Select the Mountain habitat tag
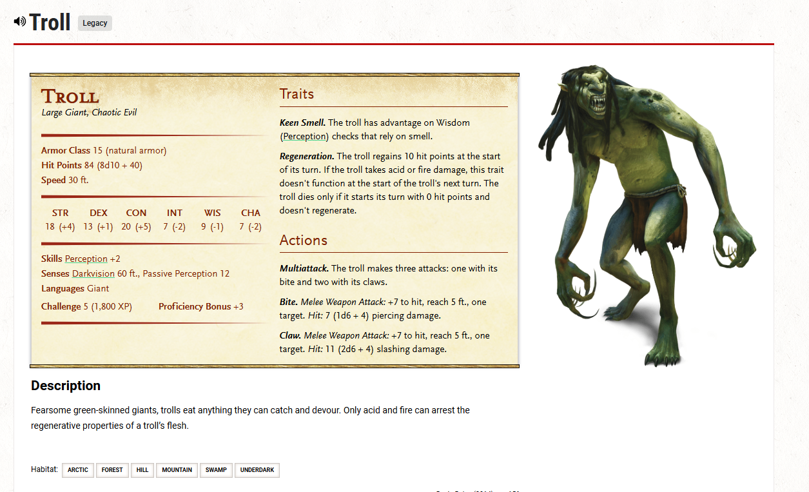This screenshot has width=809, height=492. [177, 470]
